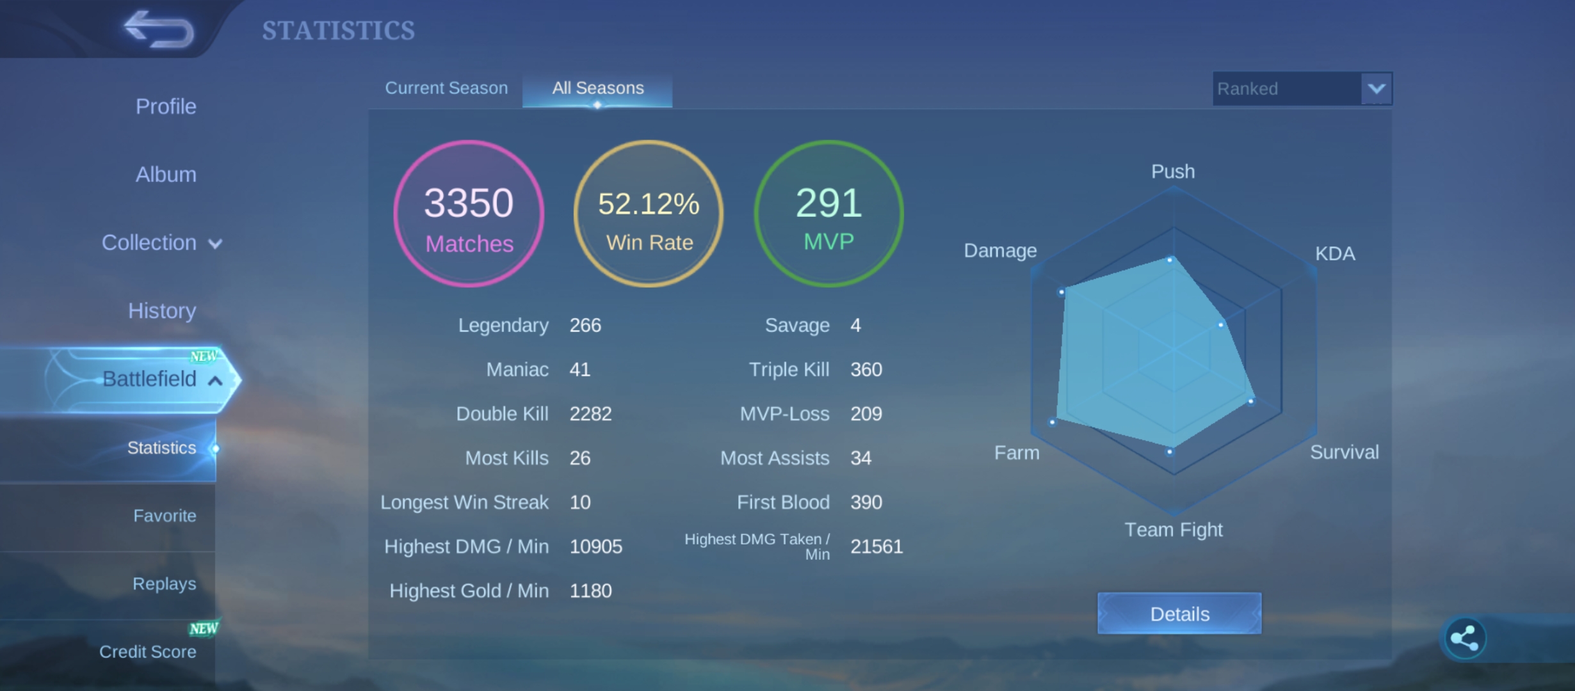Tap the 3350 Matches circle
1575x691 pixels.
[x=469, y=214]
